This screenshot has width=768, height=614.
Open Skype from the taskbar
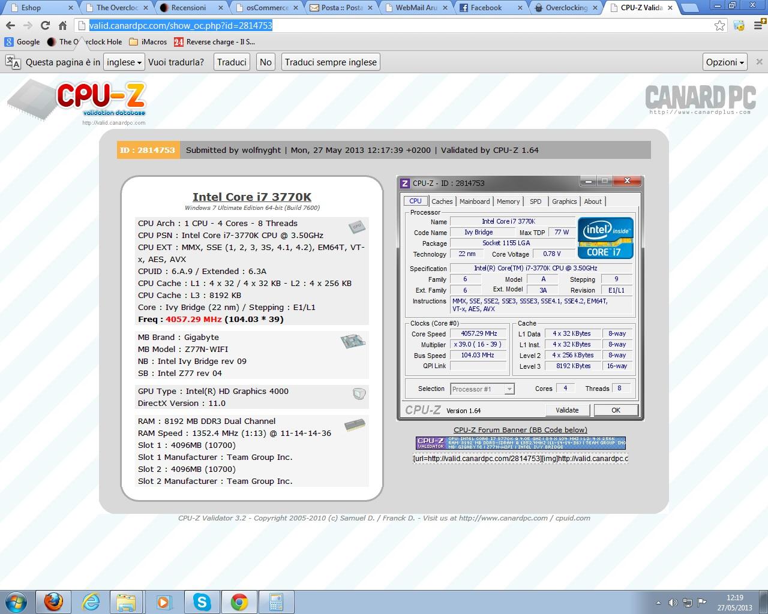[x=202, y=601]
